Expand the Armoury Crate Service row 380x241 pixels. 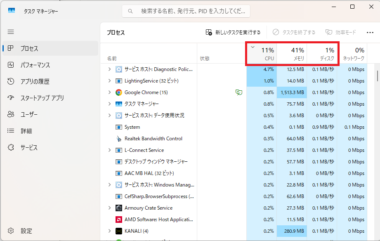(109, 208)
